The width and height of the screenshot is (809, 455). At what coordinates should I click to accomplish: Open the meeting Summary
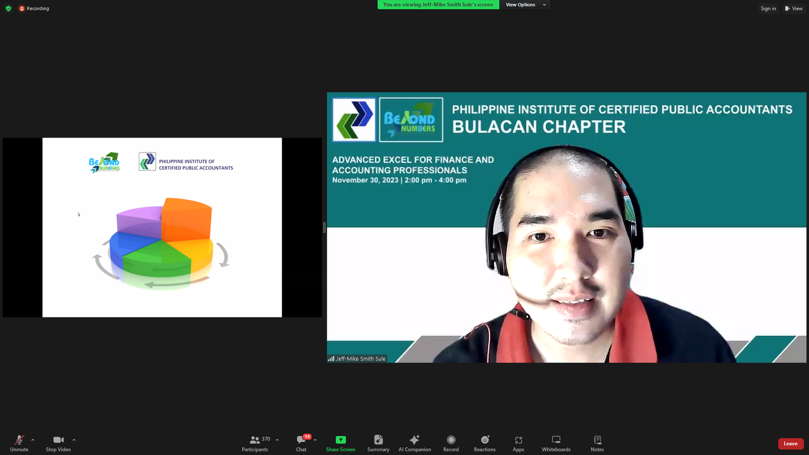coord(378,443)
